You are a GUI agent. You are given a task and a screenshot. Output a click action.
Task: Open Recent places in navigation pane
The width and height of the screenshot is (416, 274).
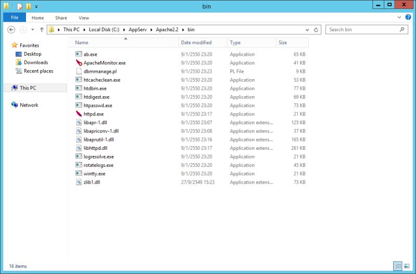tap(38, 71)
